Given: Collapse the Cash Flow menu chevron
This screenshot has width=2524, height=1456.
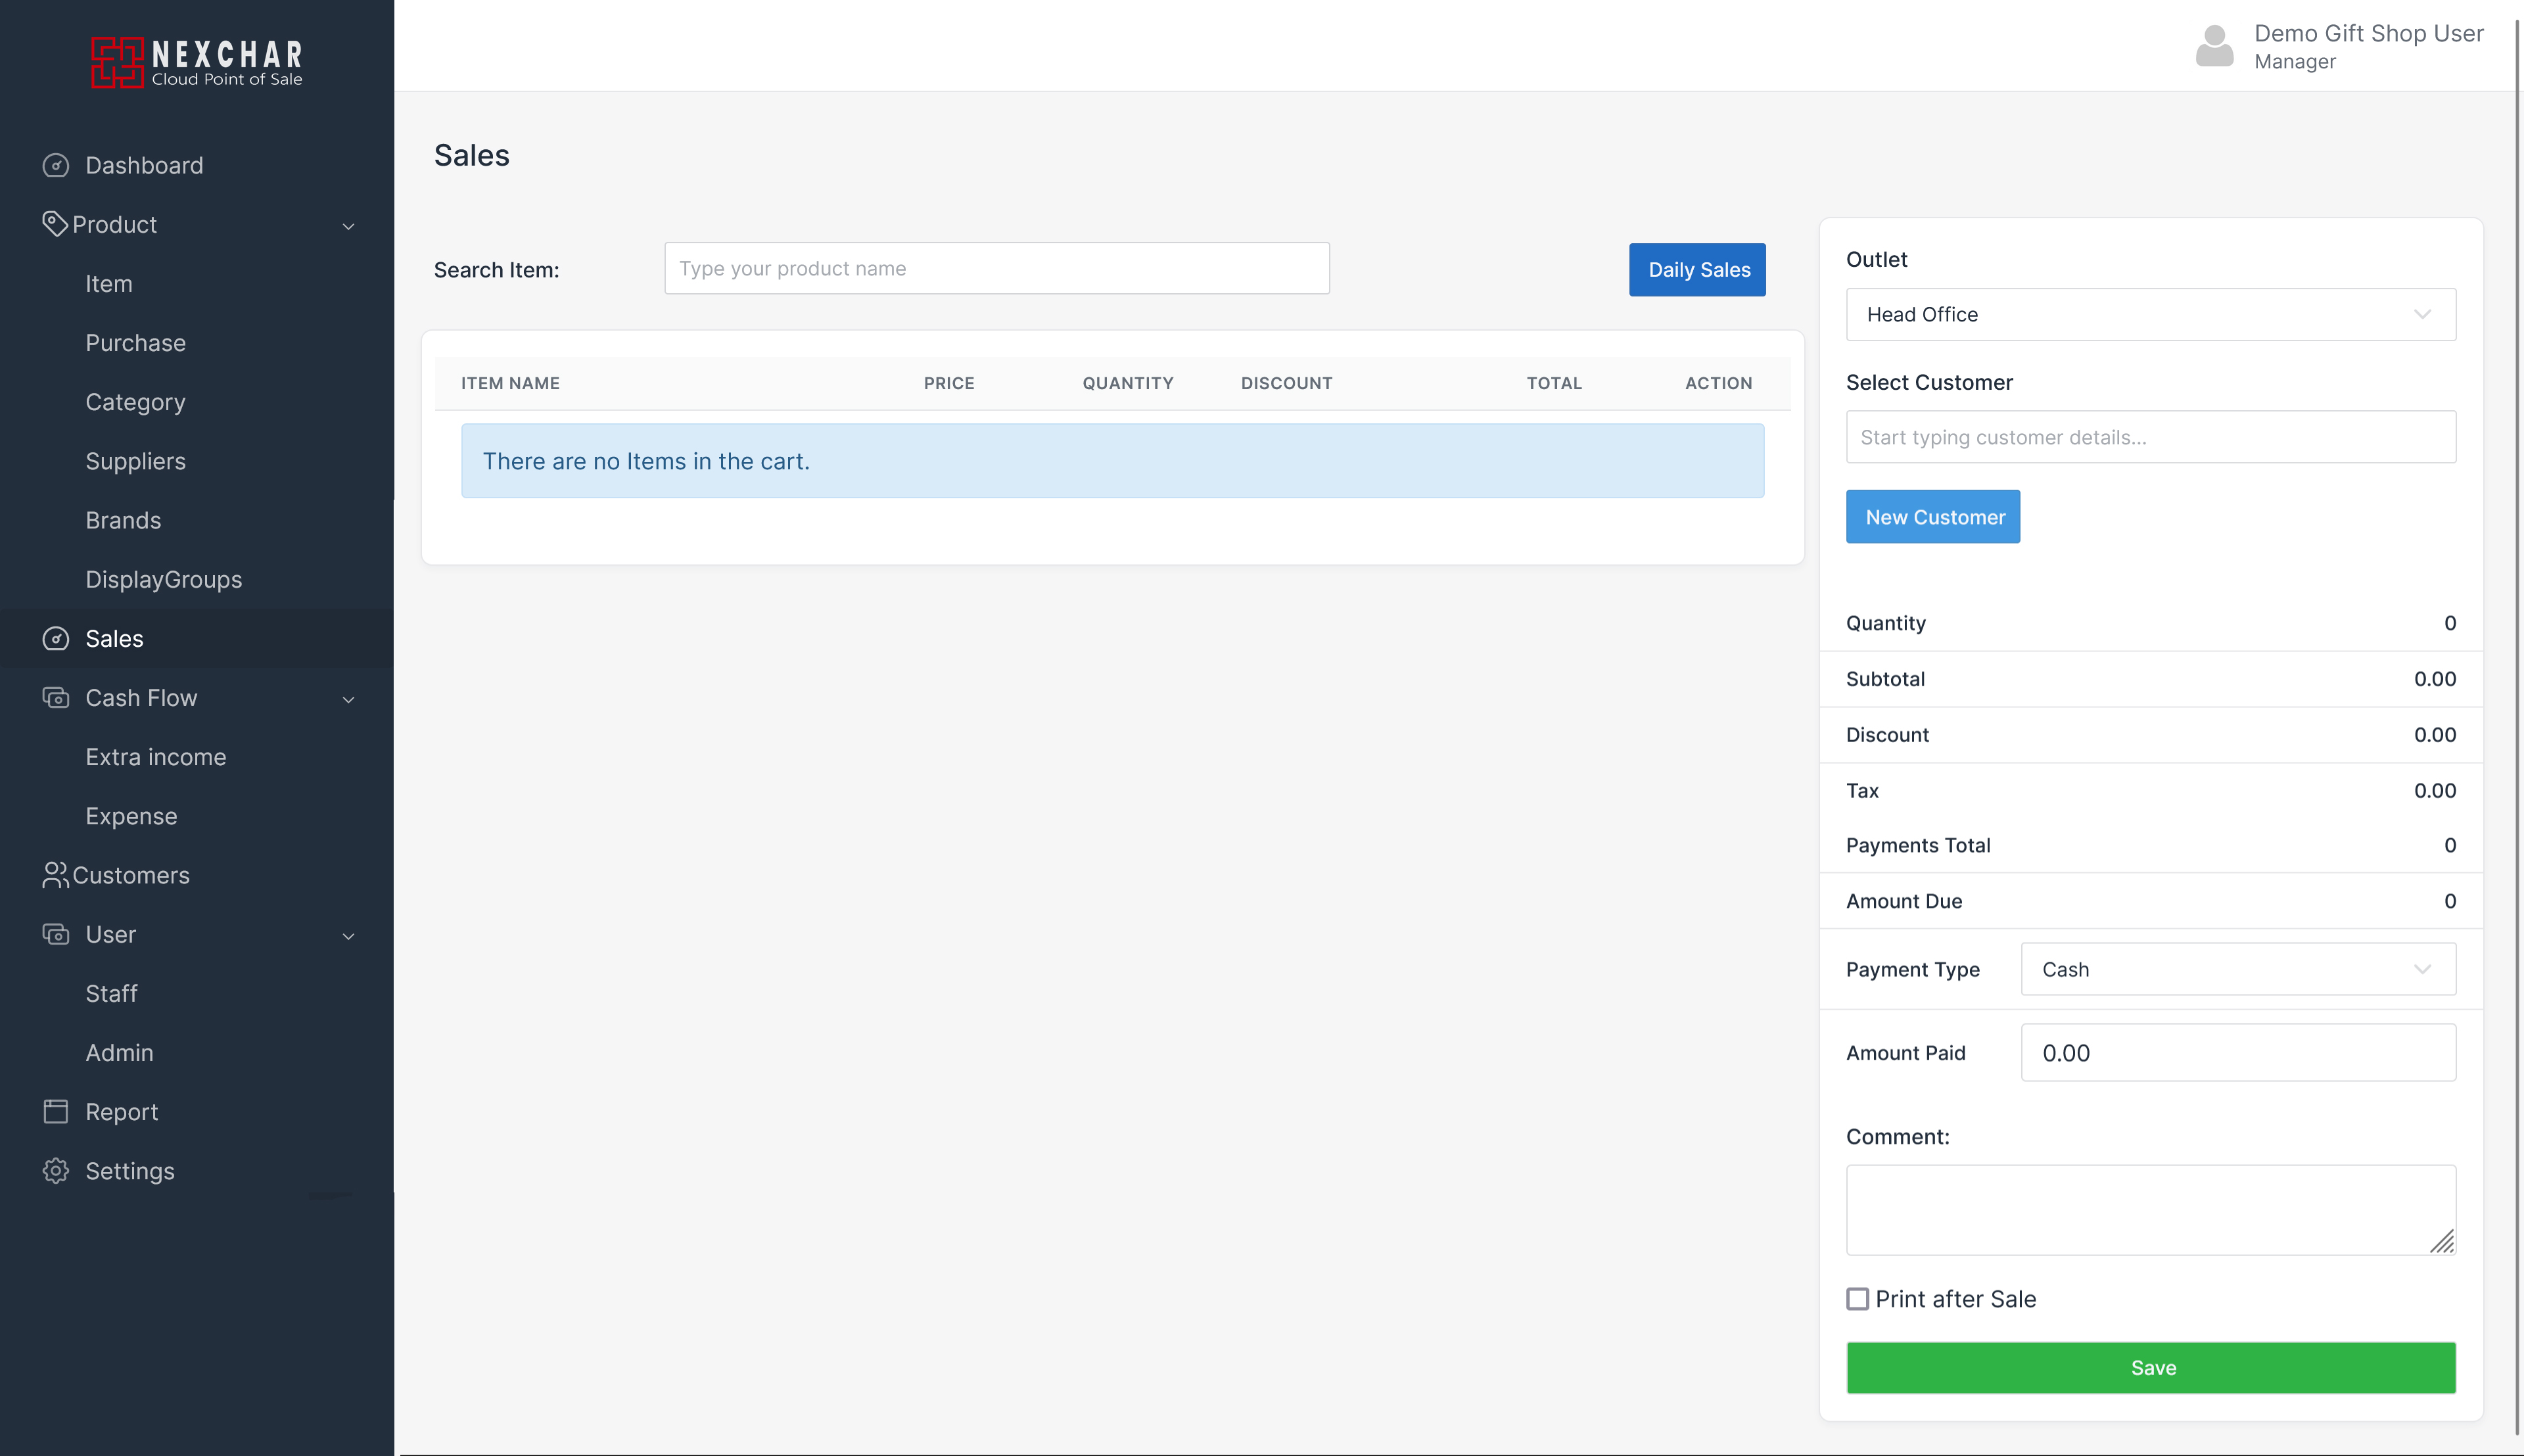Looking at the screenshot, I should click(x=349, y=699).
